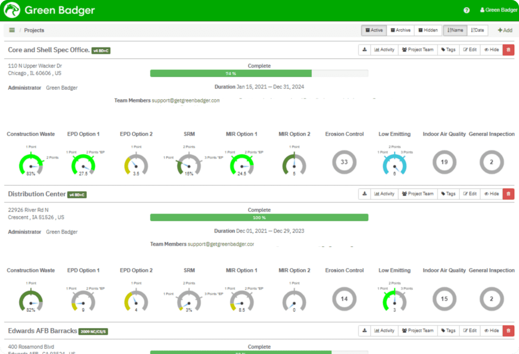
Task: Sort projects by Date
Action: pos(478,30)
